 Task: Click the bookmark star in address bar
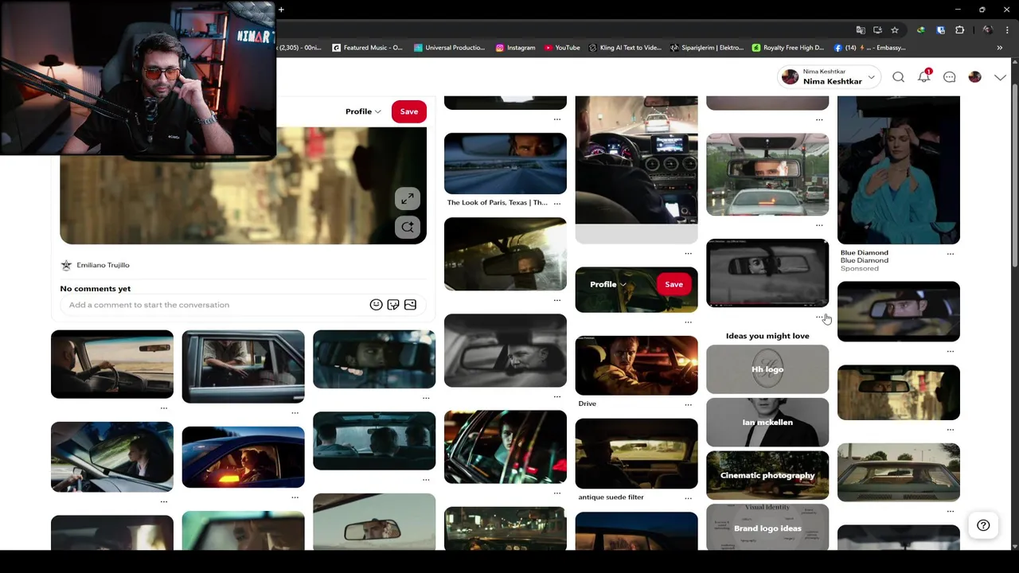click(895, 30)
